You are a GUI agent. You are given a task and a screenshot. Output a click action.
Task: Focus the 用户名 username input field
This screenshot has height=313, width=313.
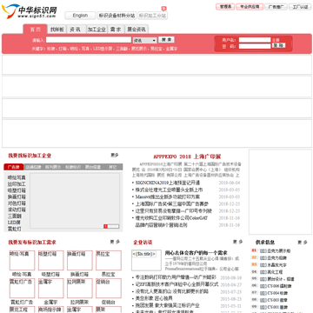click(255, 40)
